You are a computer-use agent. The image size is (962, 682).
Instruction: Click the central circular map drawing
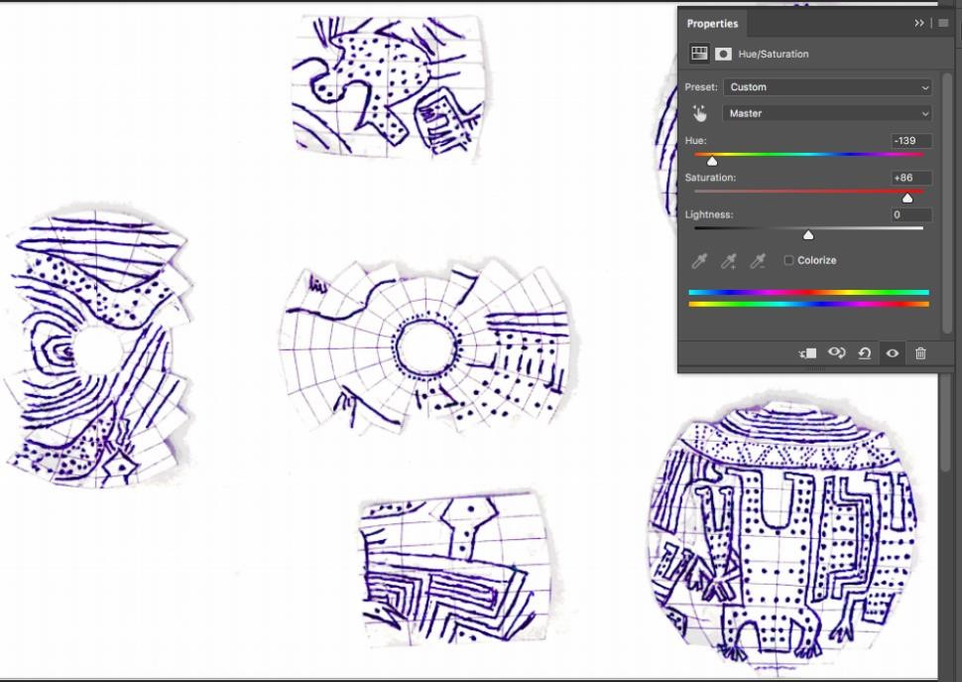point(427,346)
